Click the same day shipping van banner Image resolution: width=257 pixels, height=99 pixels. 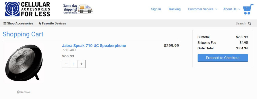pyautogui.click(x=78, y=9)
